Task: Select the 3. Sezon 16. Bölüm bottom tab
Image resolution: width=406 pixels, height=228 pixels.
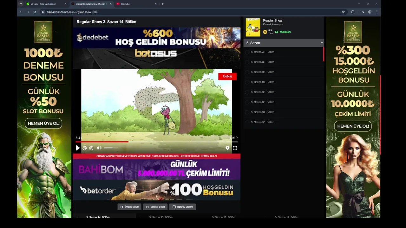Action: [224, 217]
